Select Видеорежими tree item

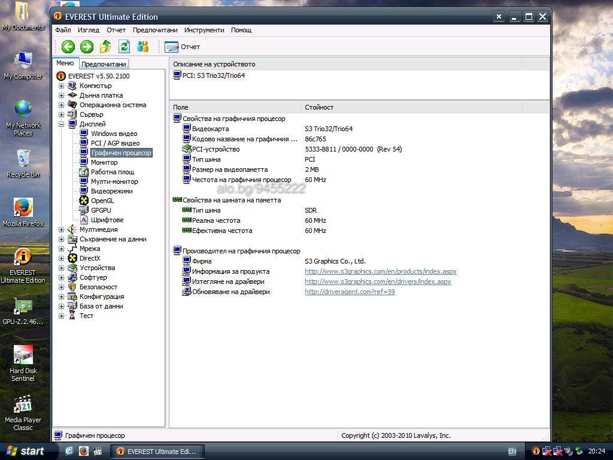tap(111, 191)
